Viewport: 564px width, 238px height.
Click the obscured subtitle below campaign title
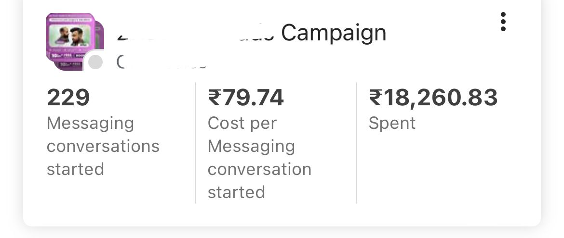pos(162,63)
